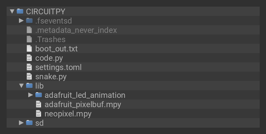Screen dimensions: 266x134
Task: Expand the sd folder
Action: tap(21, 123)
